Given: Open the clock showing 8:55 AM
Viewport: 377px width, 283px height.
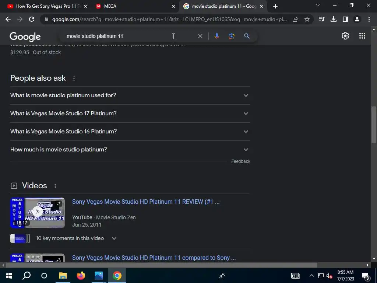Looking at the screenshot, I should [345, 276].
